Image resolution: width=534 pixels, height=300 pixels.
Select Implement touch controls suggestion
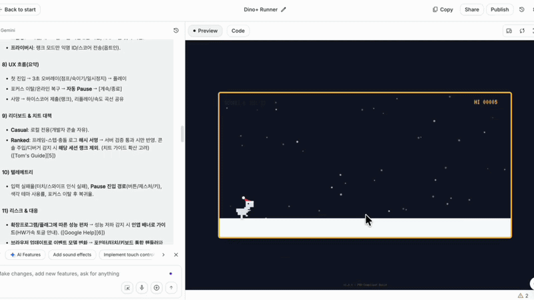128,255
